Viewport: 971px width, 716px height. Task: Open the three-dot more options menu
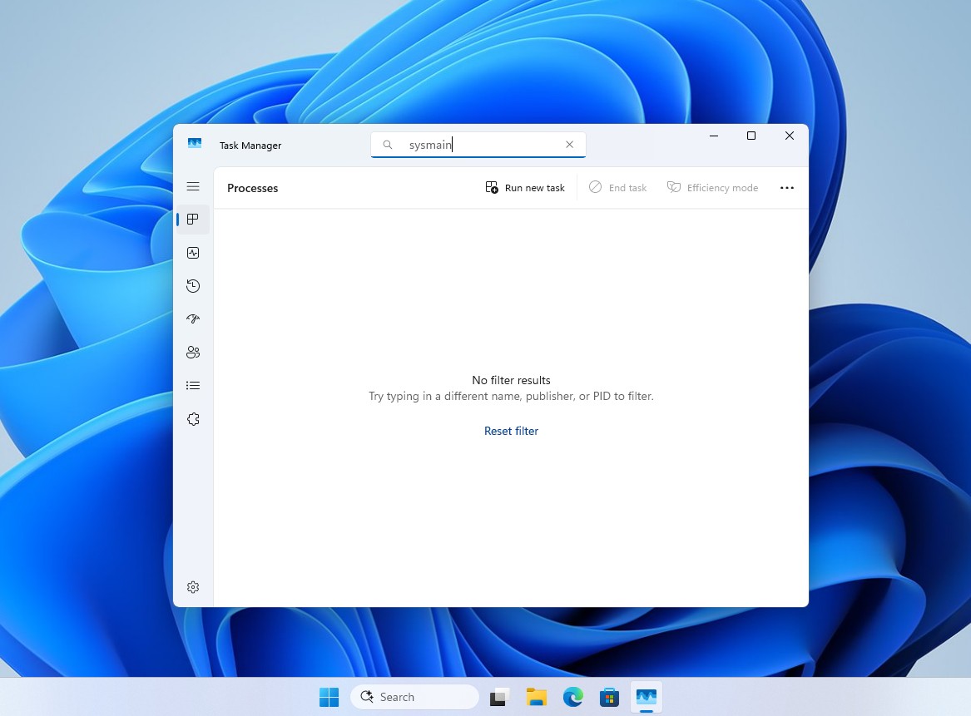click(x=787, y=187)
